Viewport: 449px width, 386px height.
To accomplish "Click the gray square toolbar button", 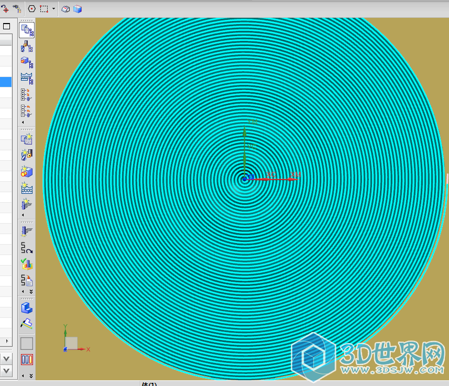I will (x=27, y=344).
